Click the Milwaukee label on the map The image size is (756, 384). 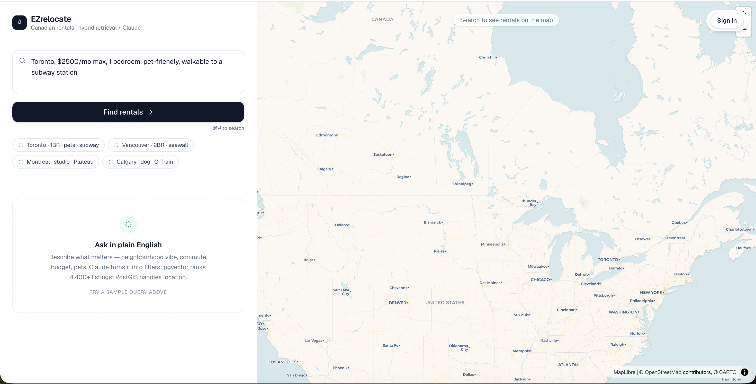(538, 266)
